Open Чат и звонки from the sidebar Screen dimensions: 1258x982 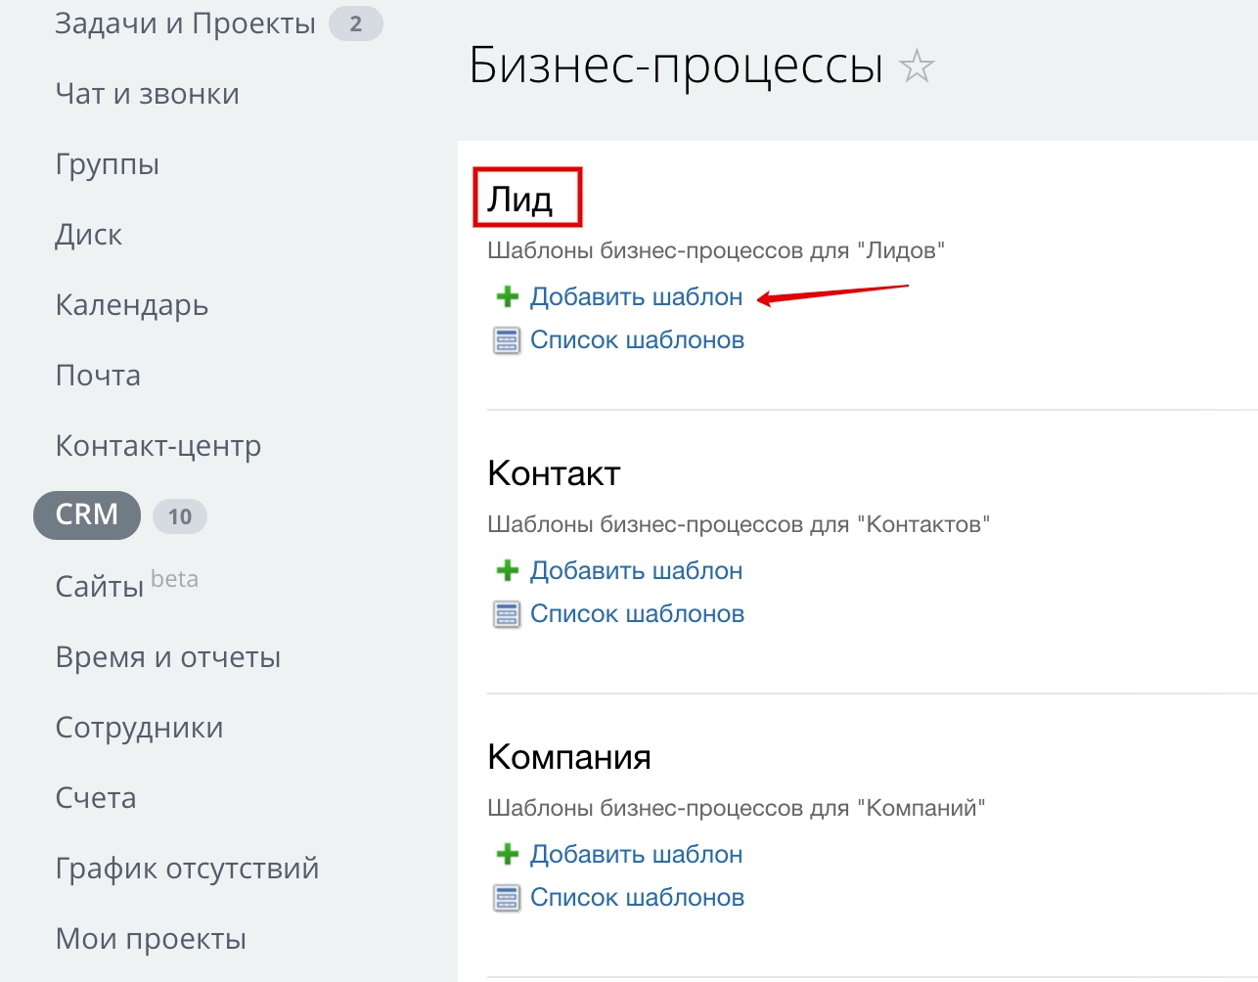pos(147,93)
